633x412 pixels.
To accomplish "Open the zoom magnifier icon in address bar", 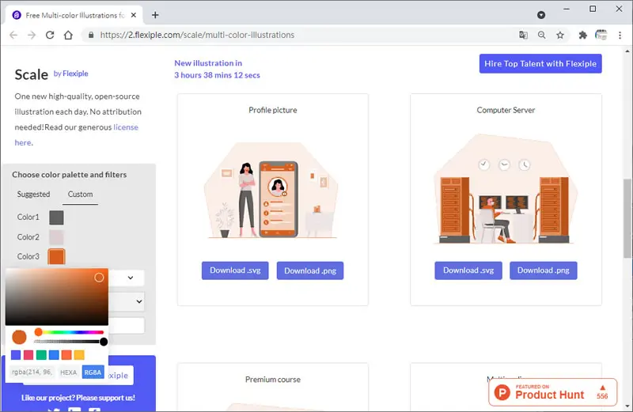I will click(x=542, y=35).
